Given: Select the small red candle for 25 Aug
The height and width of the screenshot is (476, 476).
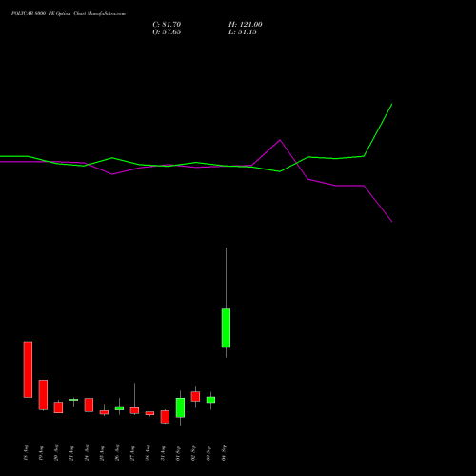Looking at the screenshot, I should (104, 412).
